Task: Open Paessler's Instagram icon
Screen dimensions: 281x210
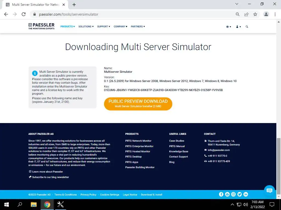Action: pos(233,194)
